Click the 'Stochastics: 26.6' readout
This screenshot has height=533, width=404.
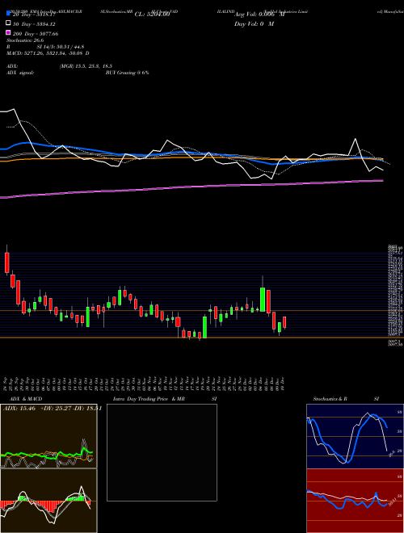[25, 40]
